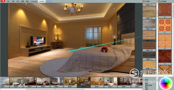The height and width of the screenshot is (90, 174).
Task: Open the 工具 menu
Action: click(x=13, y=1)
